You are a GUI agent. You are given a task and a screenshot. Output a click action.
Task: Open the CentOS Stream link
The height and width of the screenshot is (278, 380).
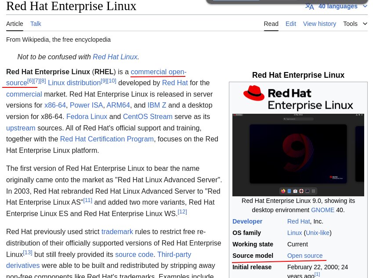click(148, 116)
